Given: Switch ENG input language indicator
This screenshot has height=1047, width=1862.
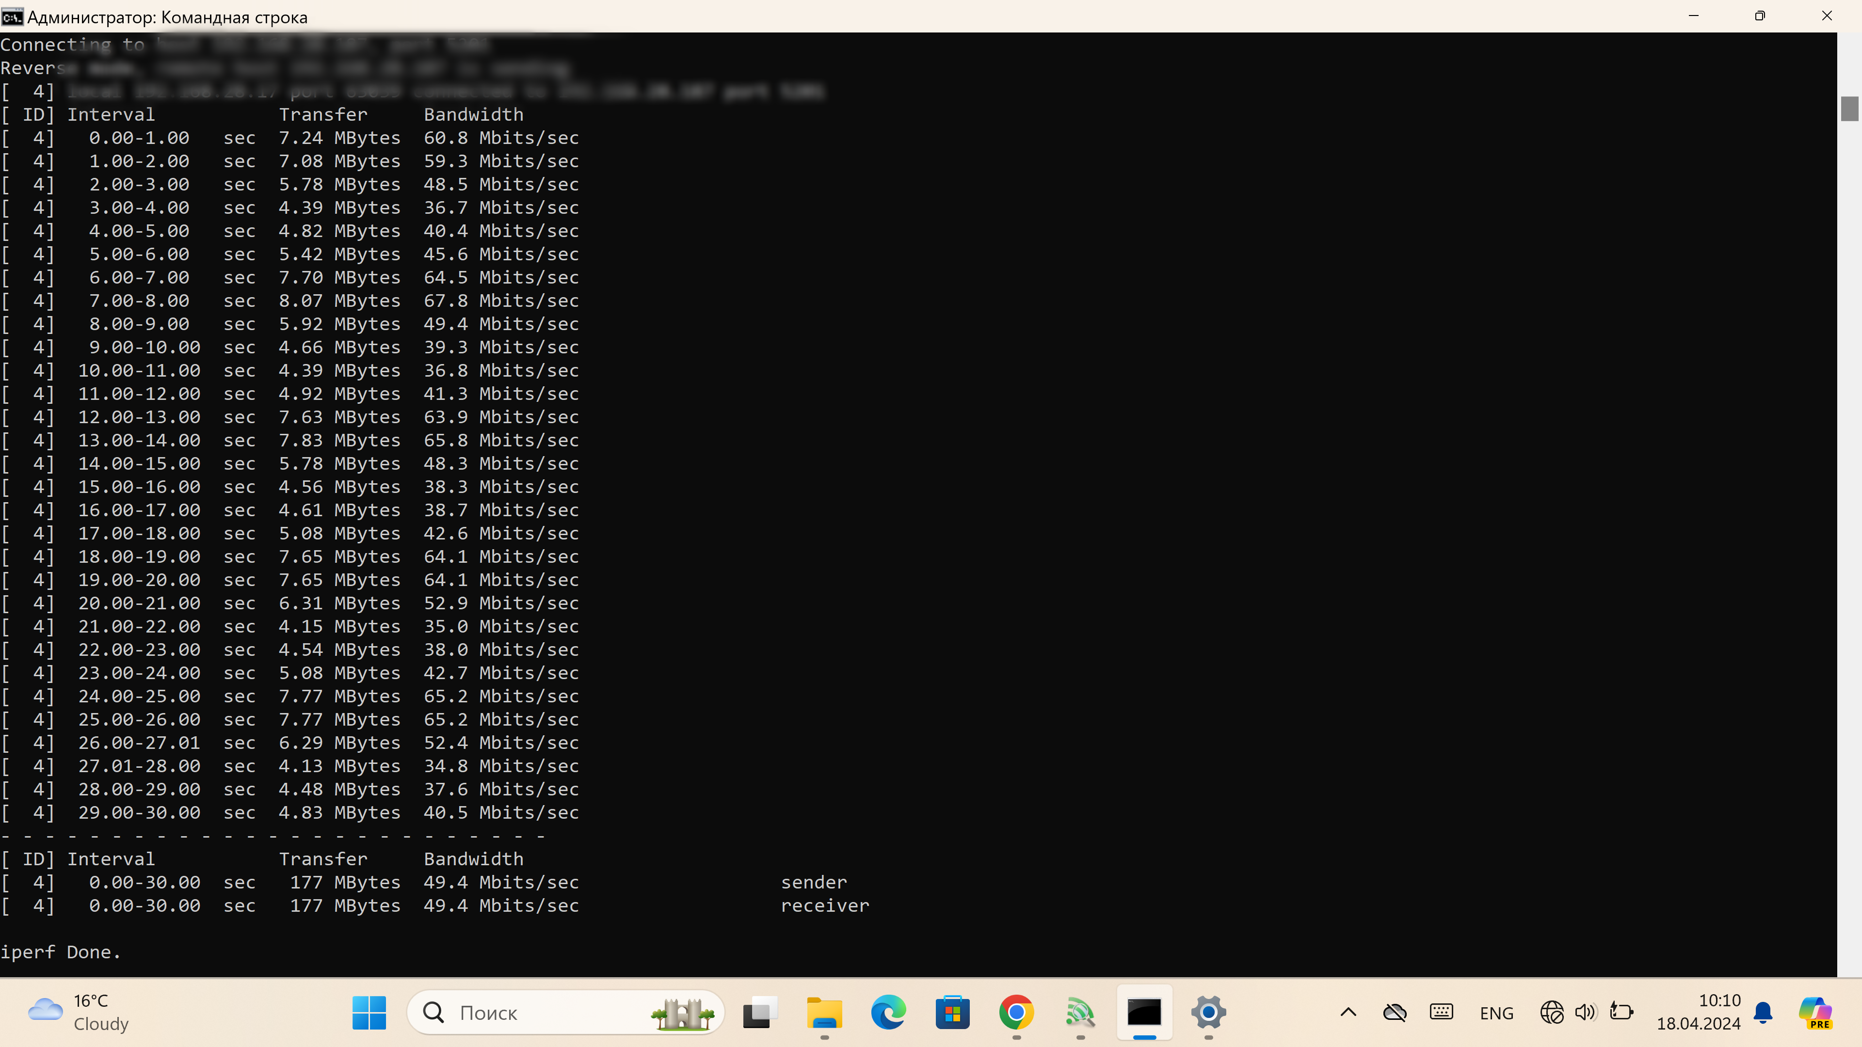Looking at the screenshot, I should [x=1496, y=1013].
